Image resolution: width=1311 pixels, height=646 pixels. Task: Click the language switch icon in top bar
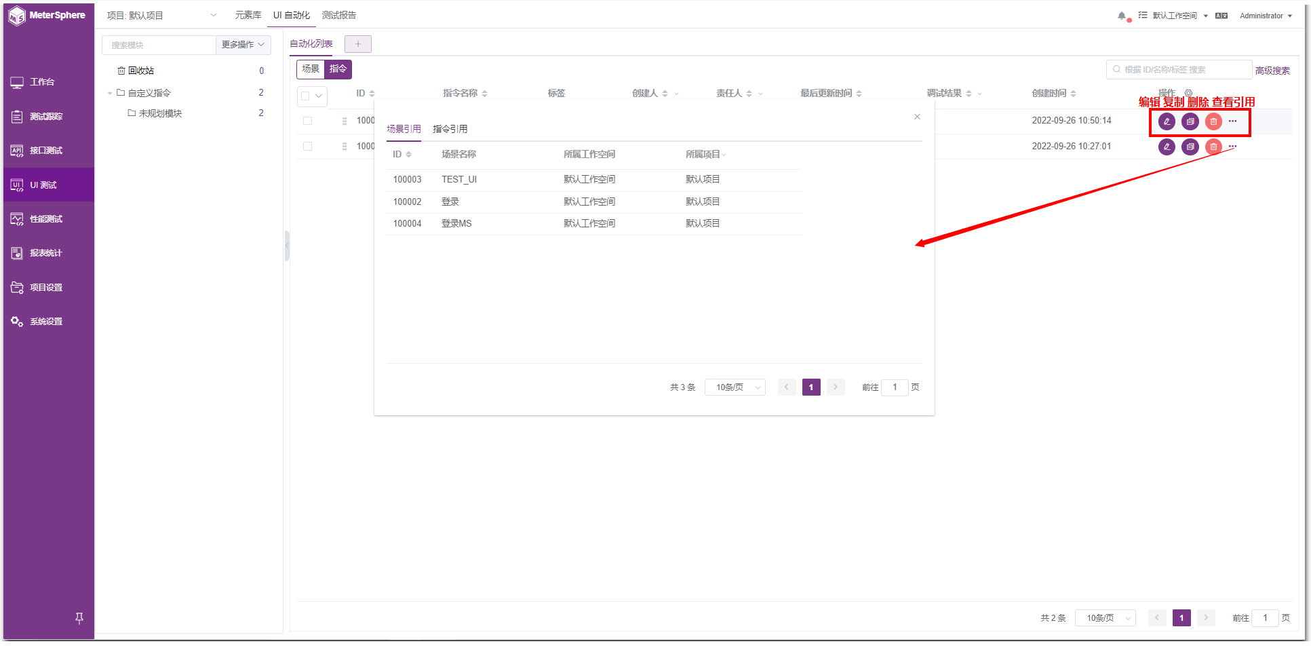coord(1221,16)
